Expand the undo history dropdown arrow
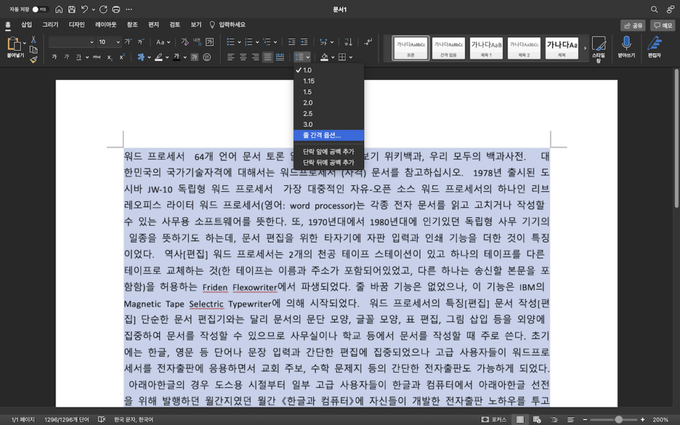The image size is (680, 425). (x=93, y=9)
